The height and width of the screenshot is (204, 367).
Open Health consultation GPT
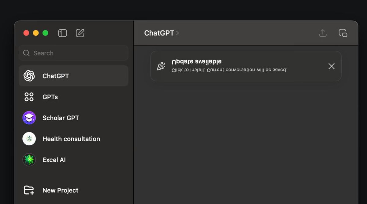[x=73, y=139]
